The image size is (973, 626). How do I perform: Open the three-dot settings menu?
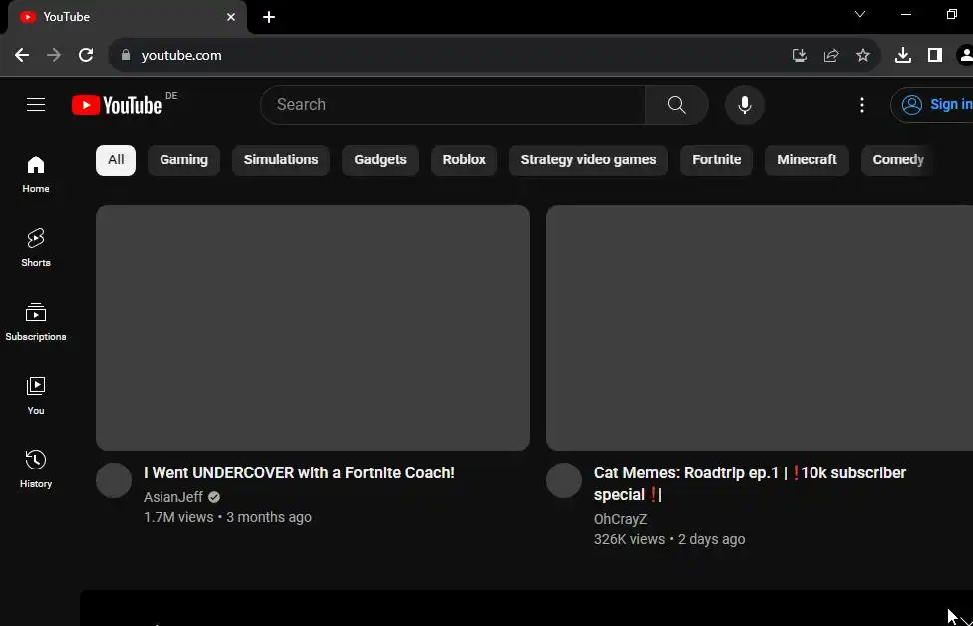pyautogui.click(x=862, y=105)
